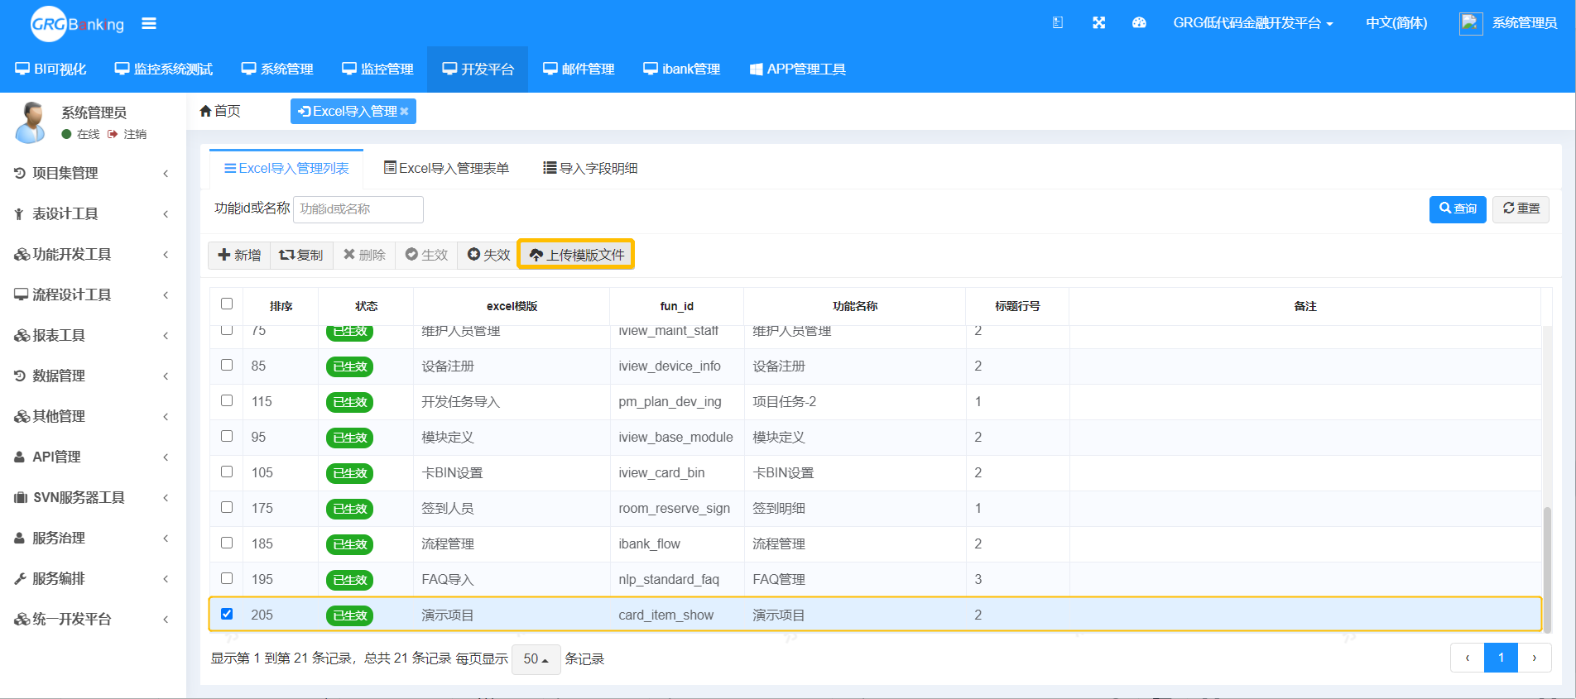This screenshot has height=699, width=1576.
Task: Check the row 195 FAQ导入 checkbox
Action: (x=227, y=578)
